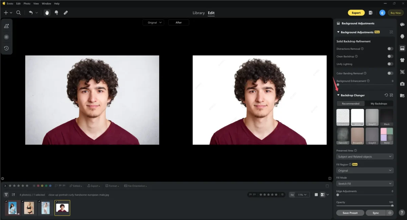Click the Buy Now button
The height and width of the screenshot is (220, 407).
396,13
